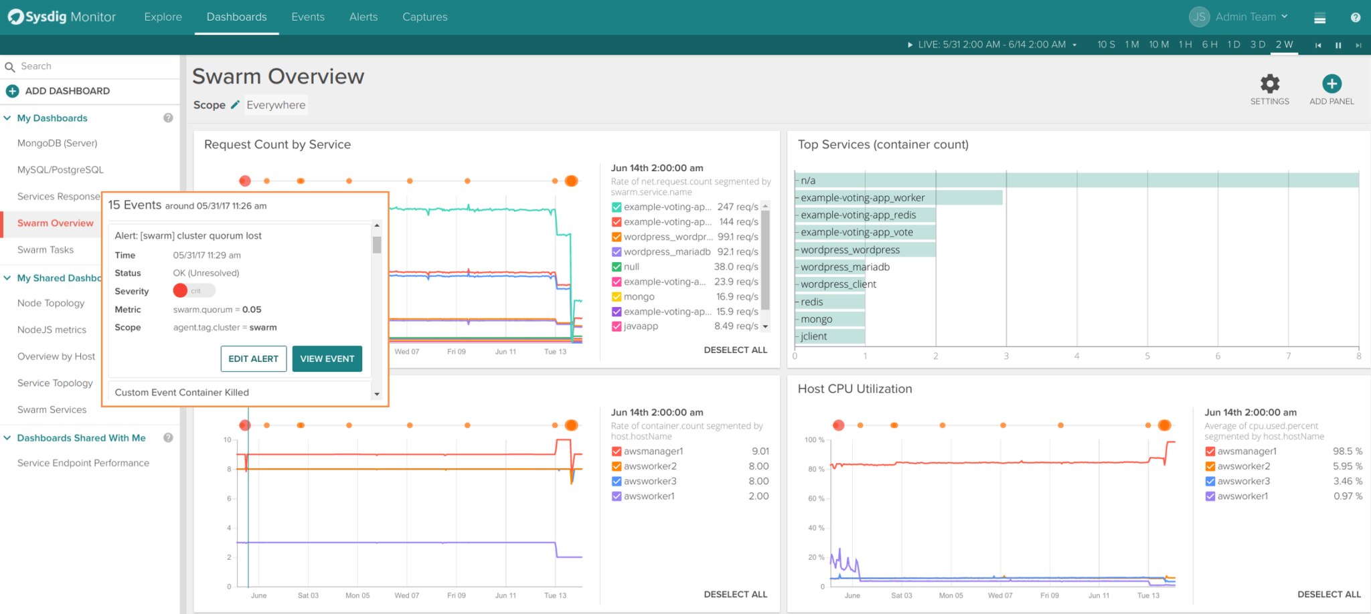1371x614 pixels.
Task: Click DESELECT ALL in Host CPU panel
Action: (x=1328, y=594)
